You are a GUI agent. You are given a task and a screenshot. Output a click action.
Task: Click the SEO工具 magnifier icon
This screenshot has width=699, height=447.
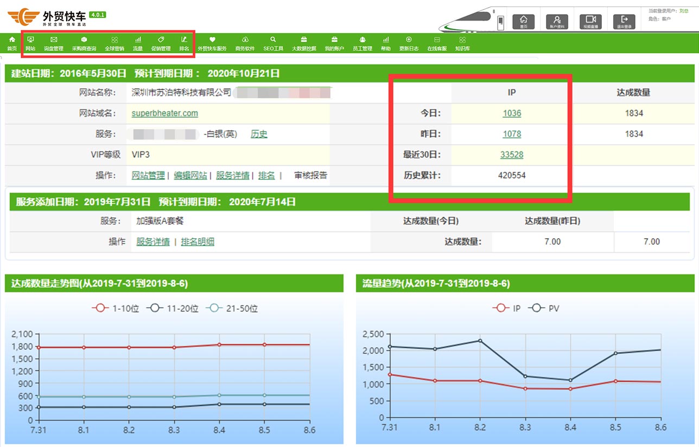tap(273, 43)
